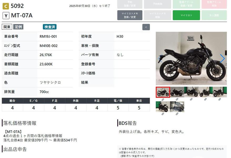Select the engine close-up thumbnail
This screenshot has width=231, height=158.
[177, 107]
